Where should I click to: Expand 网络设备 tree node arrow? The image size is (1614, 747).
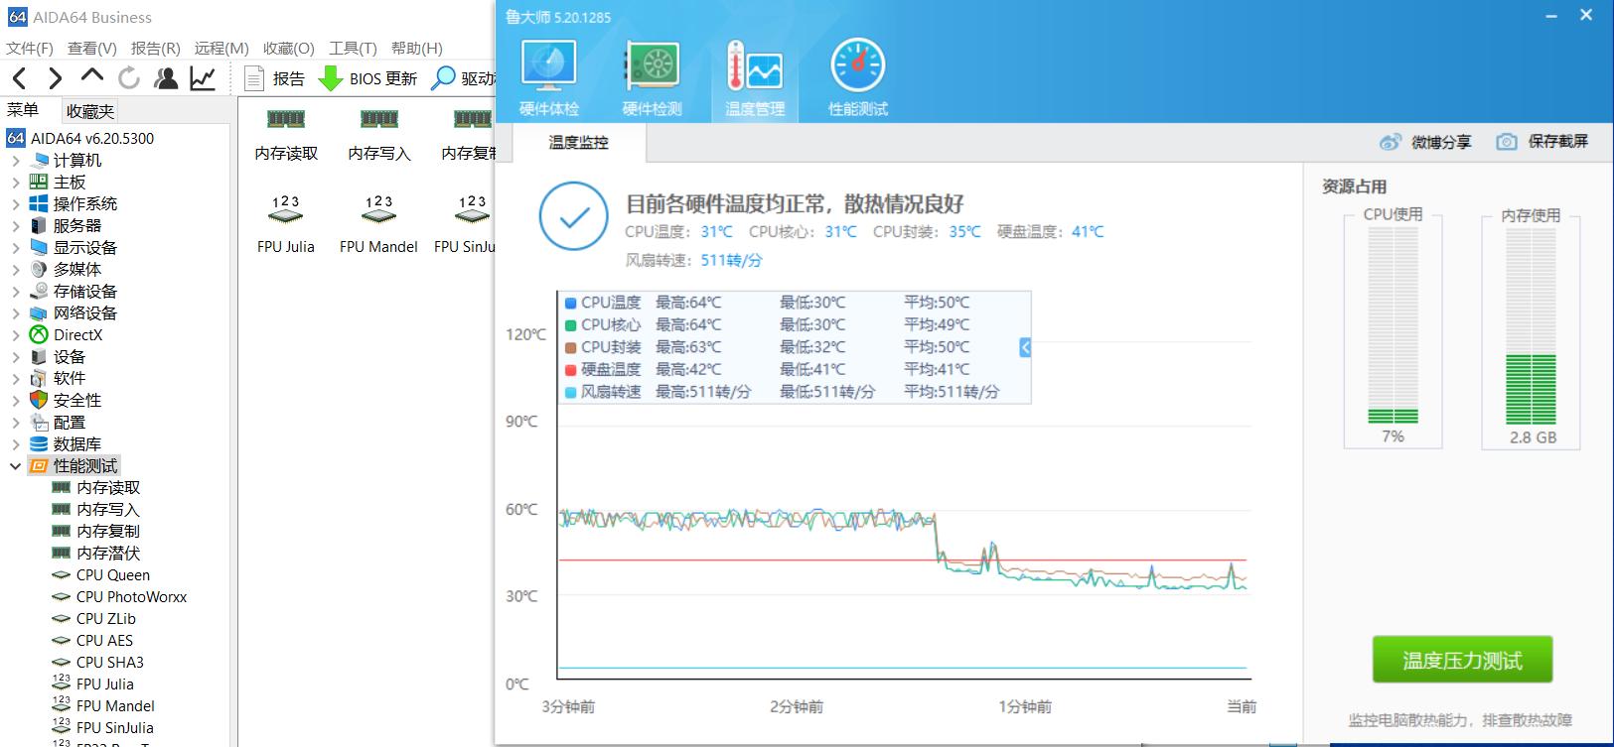[x=15, y=312]
